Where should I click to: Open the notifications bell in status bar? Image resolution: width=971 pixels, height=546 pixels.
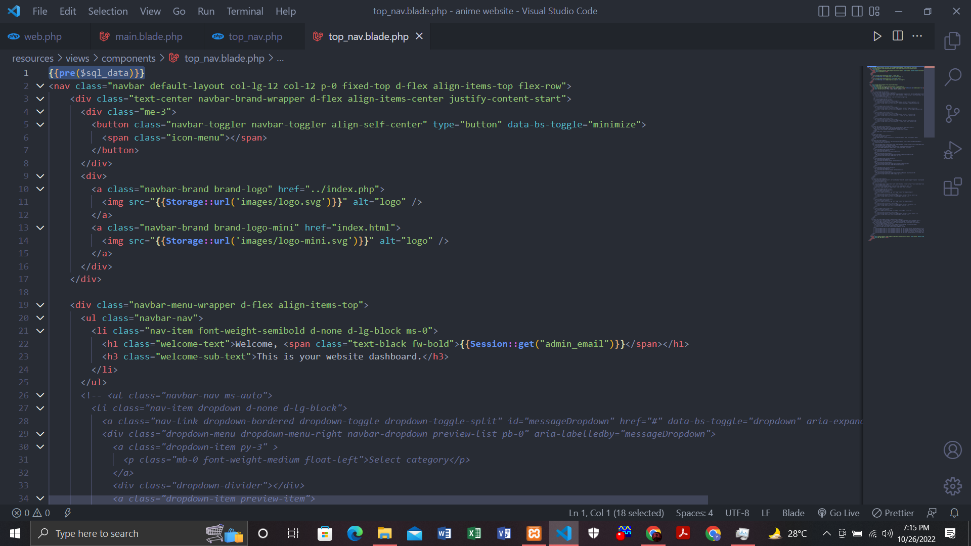click(x=954, y=513)
